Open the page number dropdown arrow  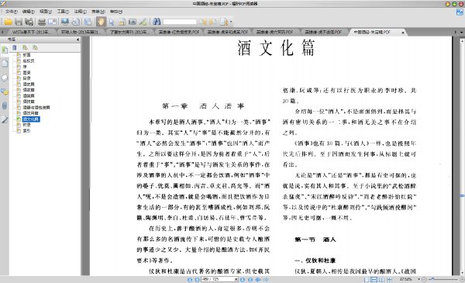236,279
